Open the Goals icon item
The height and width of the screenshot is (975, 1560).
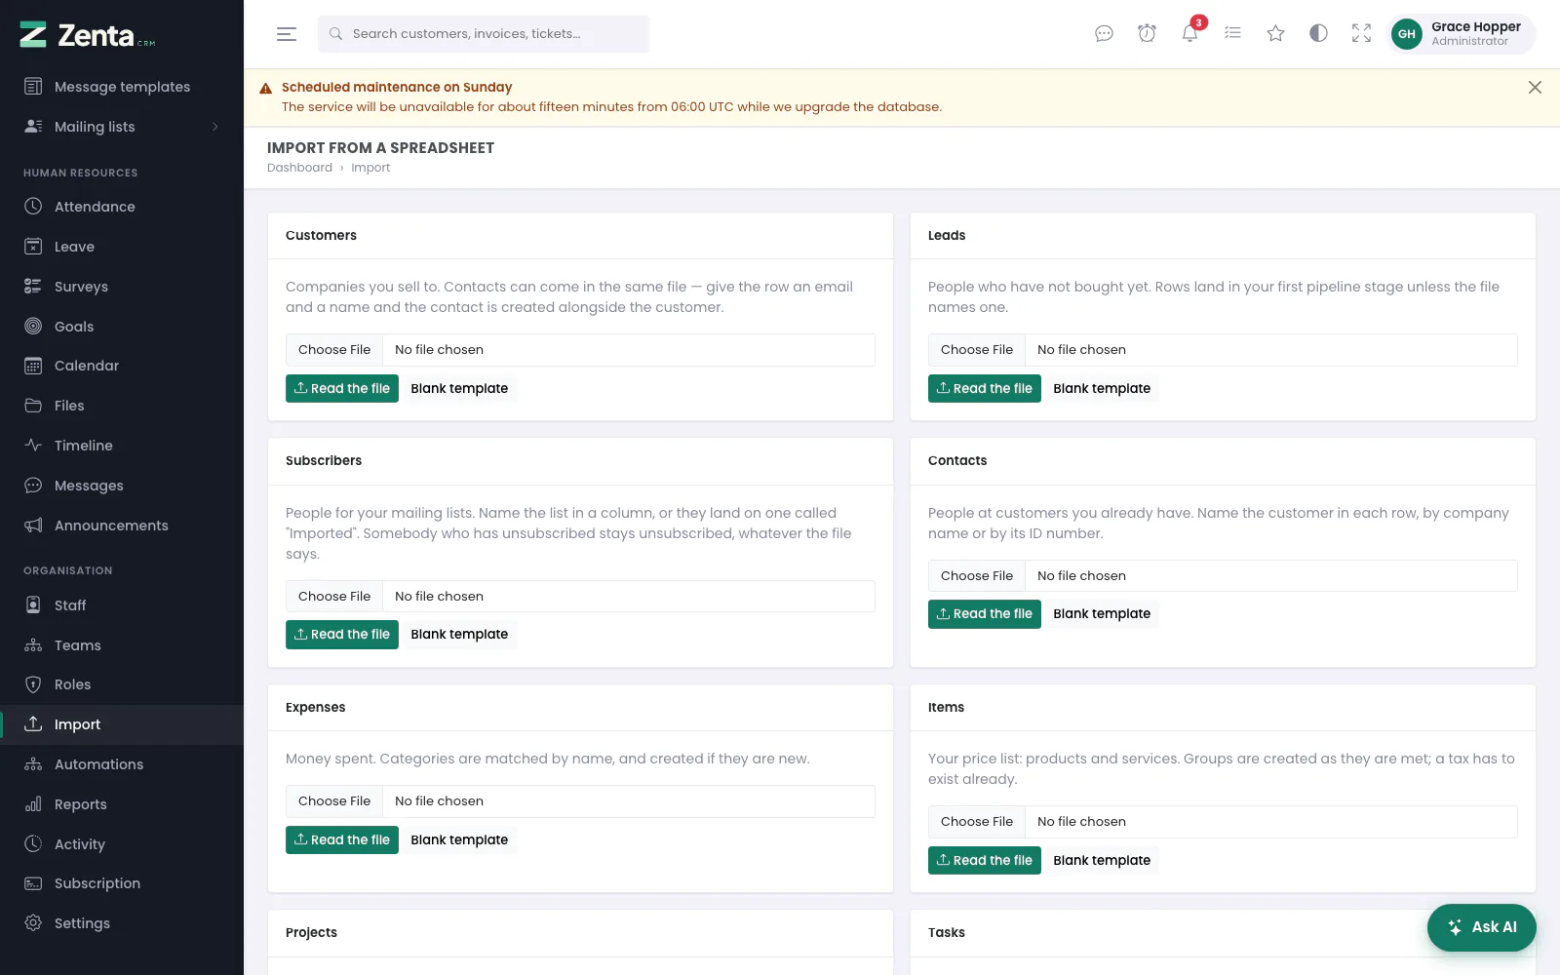pos(122,327)
